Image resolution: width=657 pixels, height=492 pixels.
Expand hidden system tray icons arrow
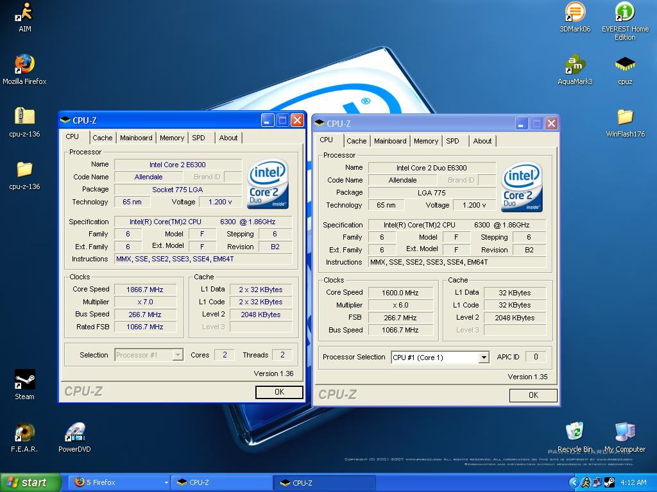pyautogui.click(x=574, y=482)
